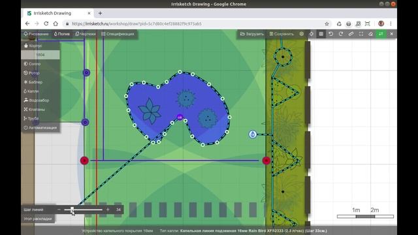Click the Chrome profile avatar
Screen dimensions: 418x235
[x=381, y=23]
